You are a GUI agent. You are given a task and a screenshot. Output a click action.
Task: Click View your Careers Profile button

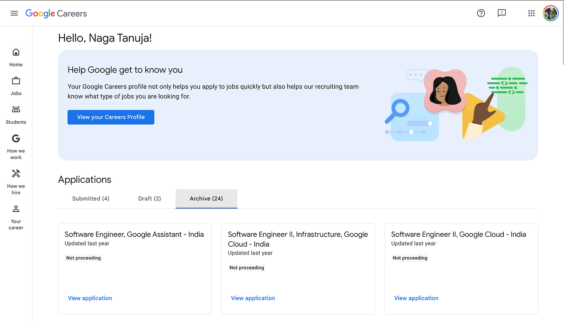tap(110, 117)
